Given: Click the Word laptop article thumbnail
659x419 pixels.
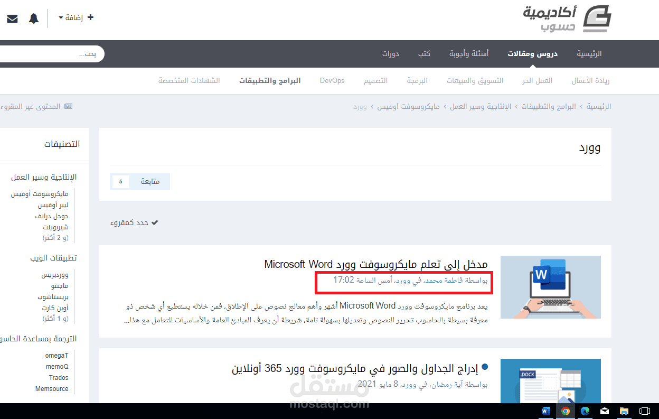Looking at the screenshot, I should pos(550,287).
